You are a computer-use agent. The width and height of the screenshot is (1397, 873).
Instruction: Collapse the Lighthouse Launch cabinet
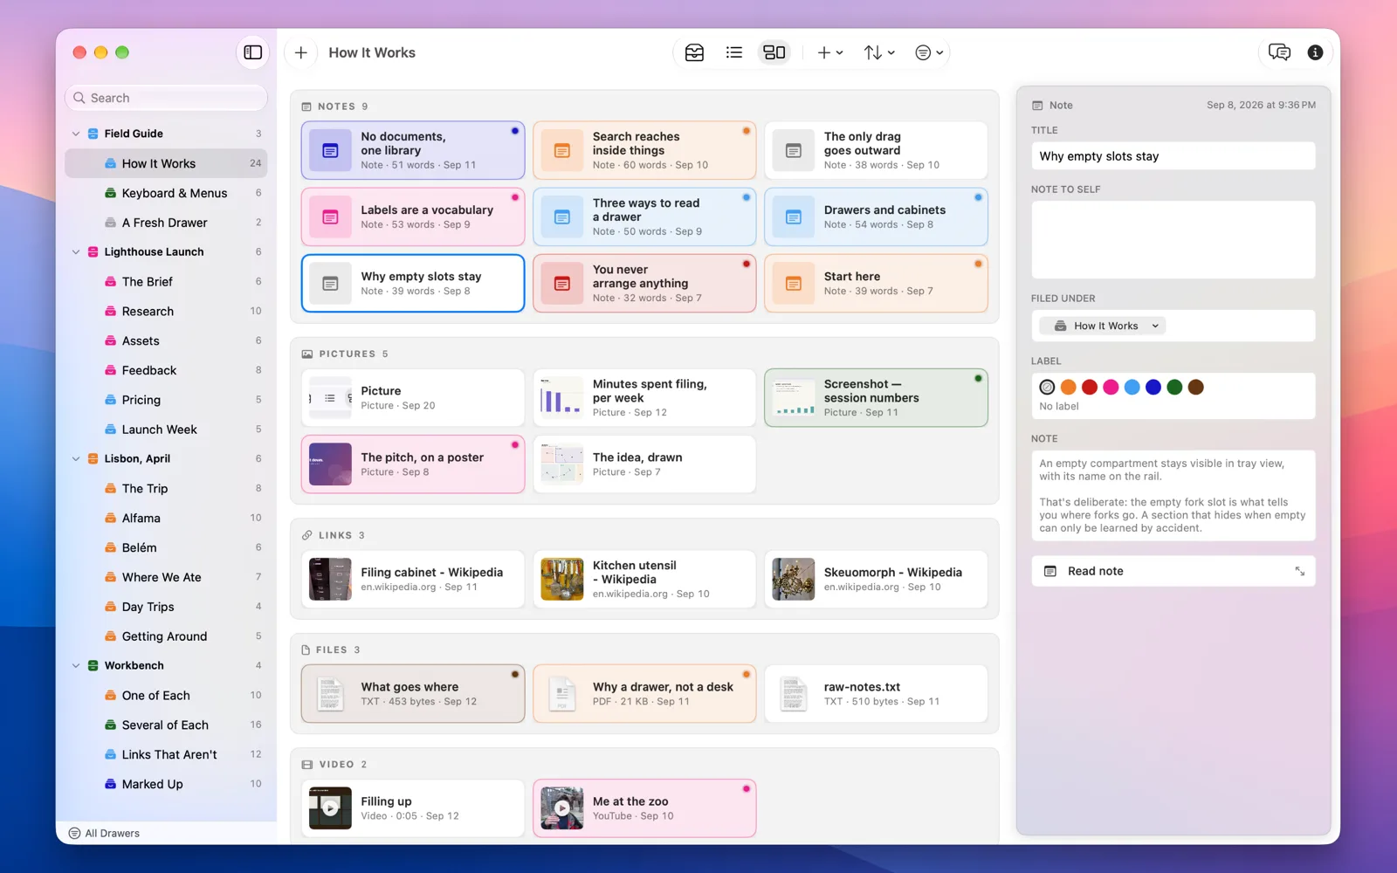pos(76,251)
